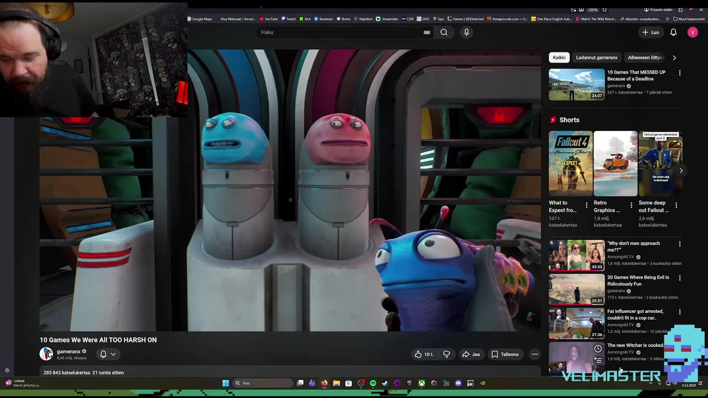The image size is (708, 398).
Task: Select the 'Kaikki' filter chip
Action: coord(559,57)
